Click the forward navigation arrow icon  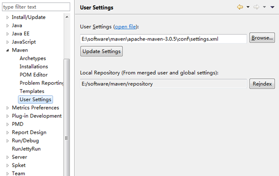point(257,7)
